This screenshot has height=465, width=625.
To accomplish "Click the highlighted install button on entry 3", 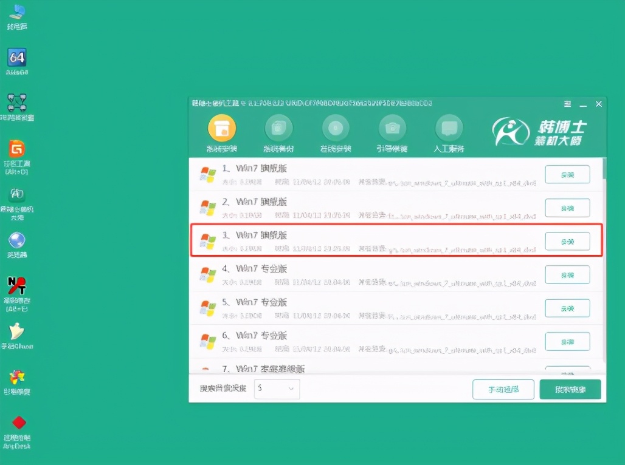I will [567, 241].
